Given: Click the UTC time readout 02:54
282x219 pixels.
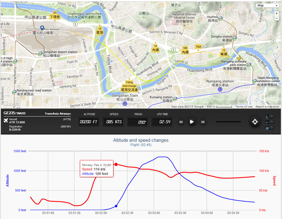Looking at the screenshot, I should tap(162, 122).
